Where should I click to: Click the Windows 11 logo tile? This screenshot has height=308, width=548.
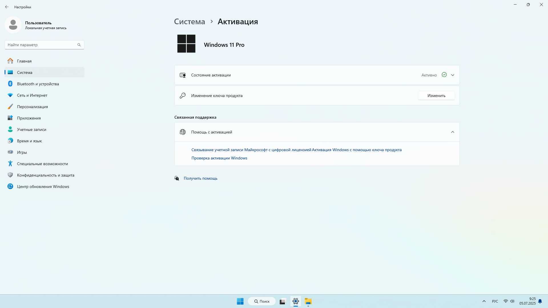pos(186,44)
